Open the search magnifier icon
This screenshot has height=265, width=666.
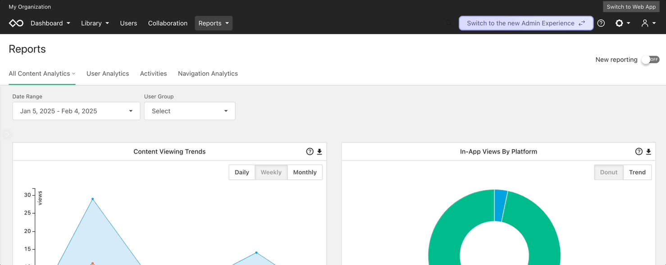tap(448, 23)
